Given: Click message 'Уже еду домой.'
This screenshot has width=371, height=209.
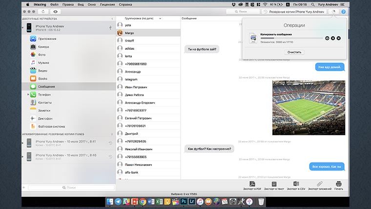Looking at the screenshot, I should coord(330,67).
